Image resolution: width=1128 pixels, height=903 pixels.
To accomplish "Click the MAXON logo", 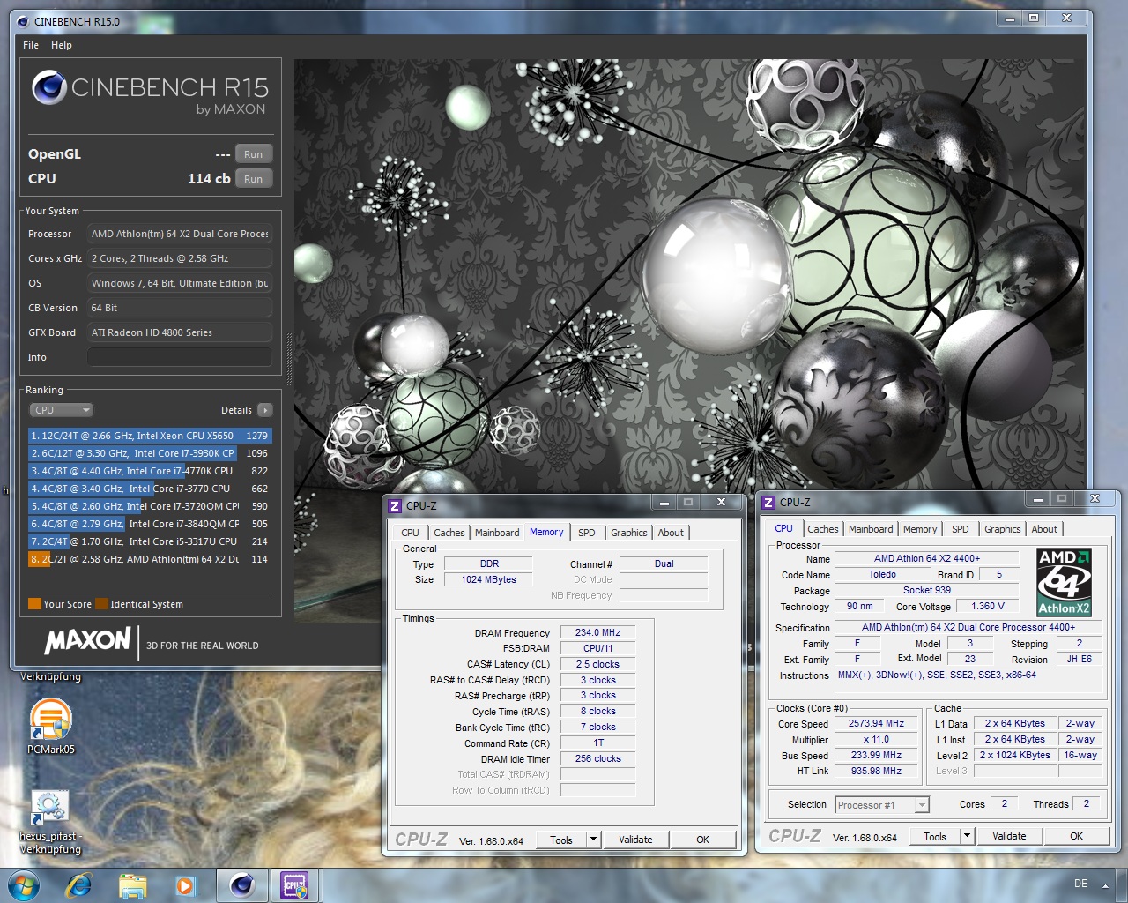I will pyautogui.click(x=87, y=641).
